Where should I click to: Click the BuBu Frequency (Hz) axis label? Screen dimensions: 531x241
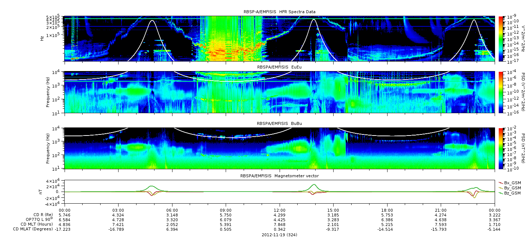coord(48,148)
